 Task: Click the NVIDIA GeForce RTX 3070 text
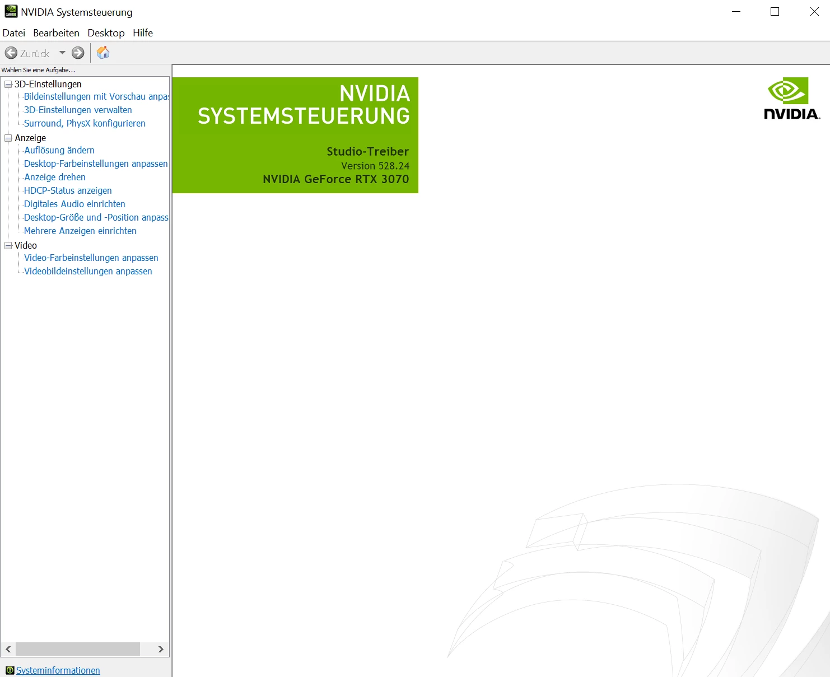pyautogui.click(x=336, y=179)
